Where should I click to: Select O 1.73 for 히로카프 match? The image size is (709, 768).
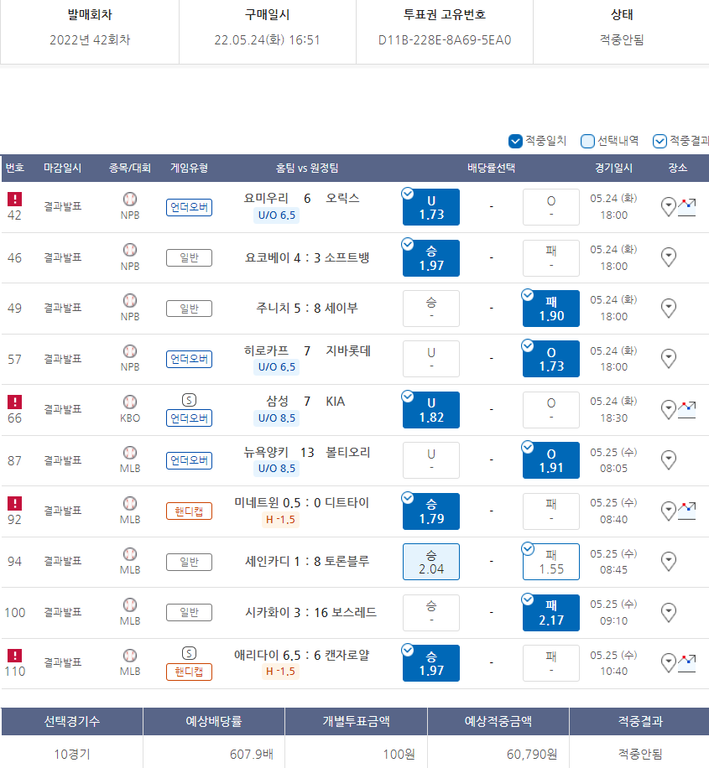tap(551, 359)
